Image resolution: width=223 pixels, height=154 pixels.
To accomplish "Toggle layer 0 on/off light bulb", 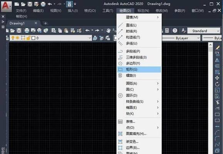I will point(13,38).
